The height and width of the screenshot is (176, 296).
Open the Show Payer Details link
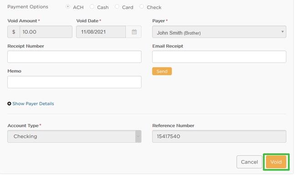[x=33, y=104]
